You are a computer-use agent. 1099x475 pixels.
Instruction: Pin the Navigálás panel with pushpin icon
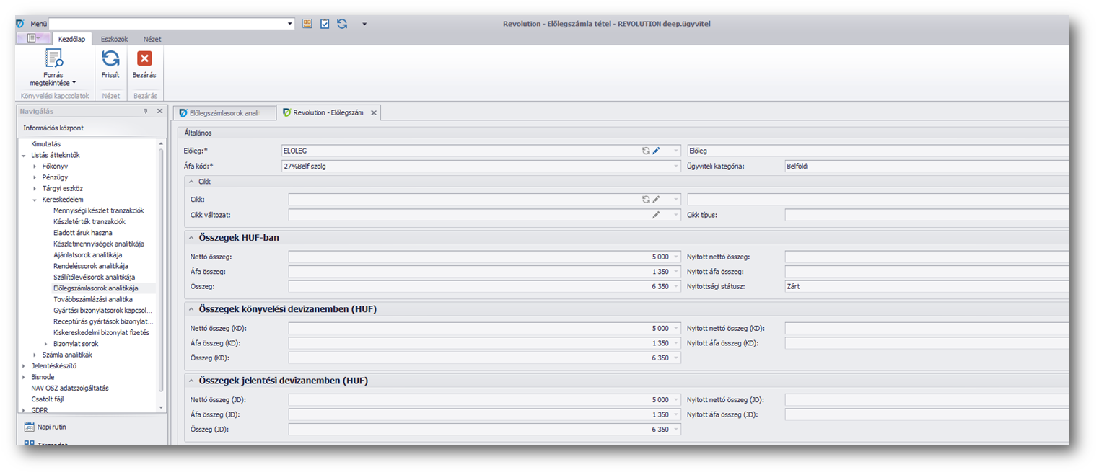[145, 111]
